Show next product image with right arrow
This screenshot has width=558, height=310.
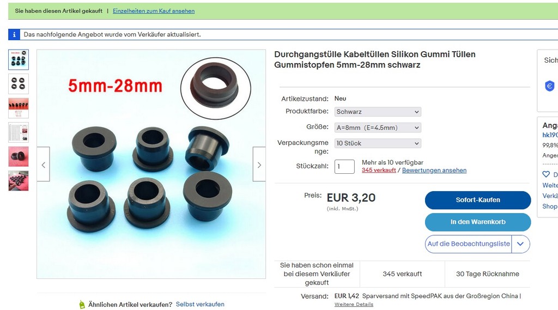pyautogui.click(x=259, y=165)
